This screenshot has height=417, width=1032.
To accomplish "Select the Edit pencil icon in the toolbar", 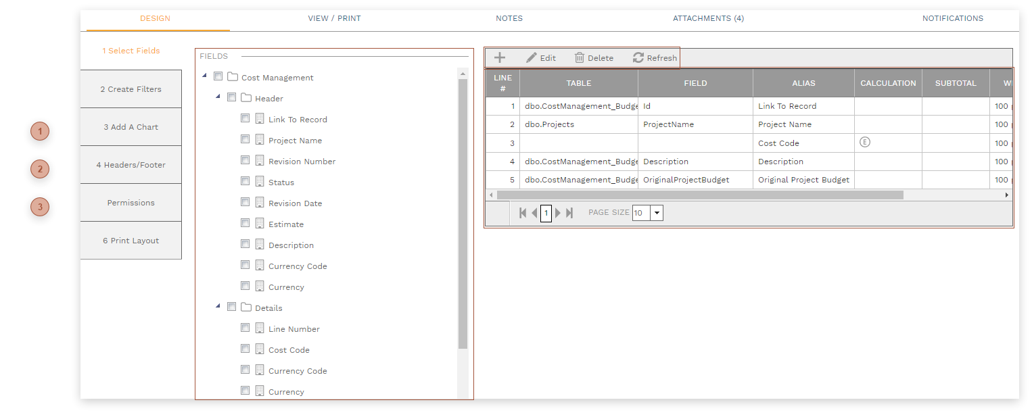I will tap(531, 57).
